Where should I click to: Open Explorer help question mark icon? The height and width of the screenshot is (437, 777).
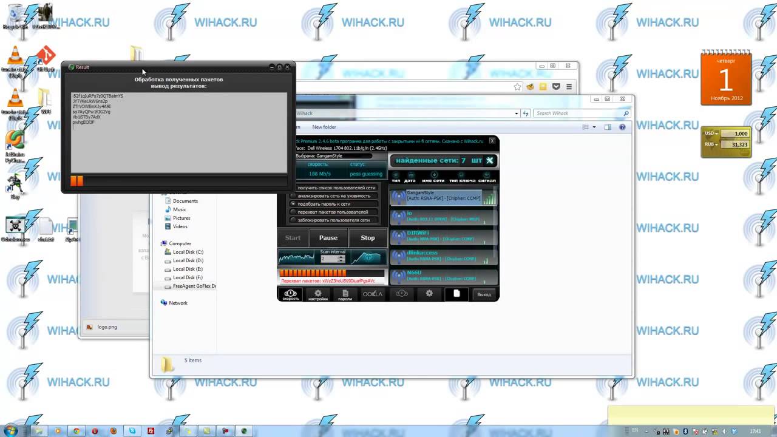pyautogui.click(x=622, y=127)
